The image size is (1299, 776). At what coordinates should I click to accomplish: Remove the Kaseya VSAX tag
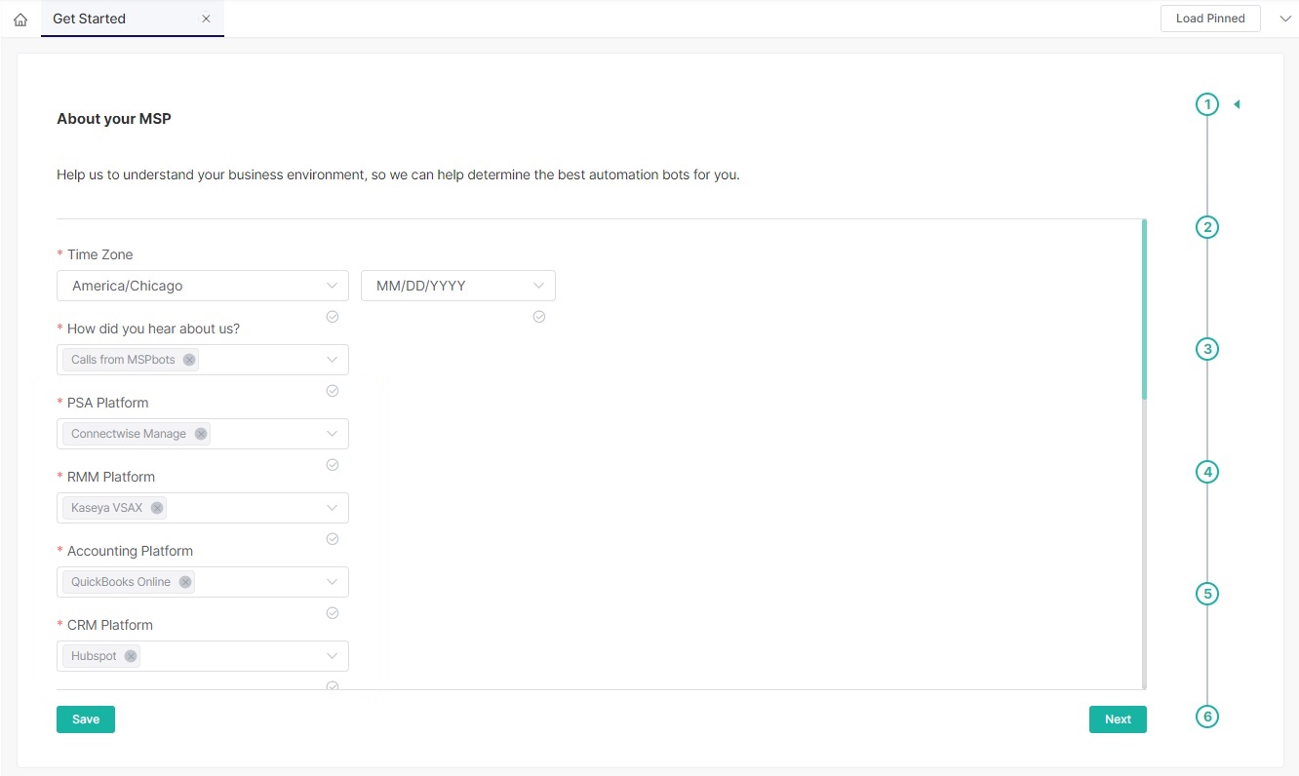coord(157,508)
